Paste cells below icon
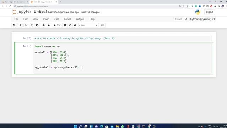This screenshot has width=227, height=128. point(37,25)
